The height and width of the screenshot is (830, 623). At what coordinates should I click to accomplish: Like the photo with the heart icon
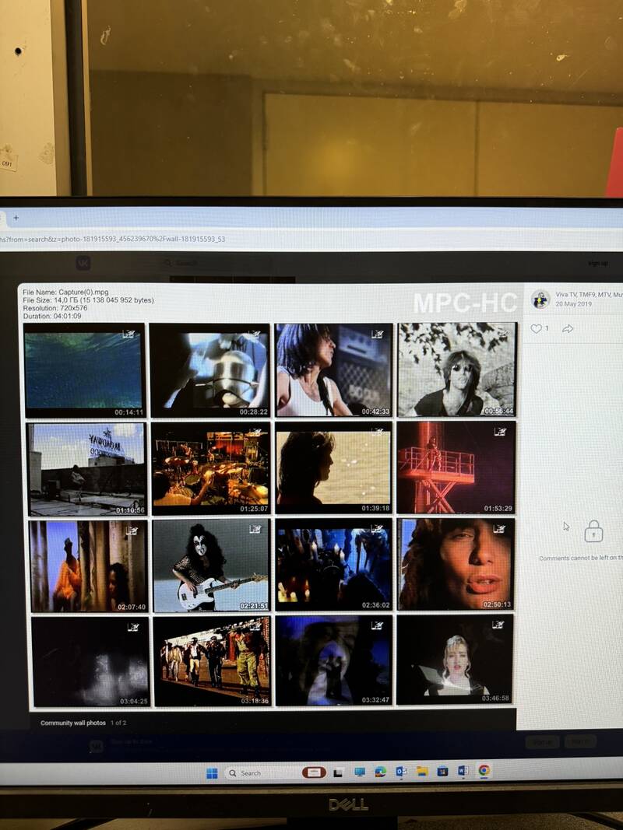(x=536, y=329)
